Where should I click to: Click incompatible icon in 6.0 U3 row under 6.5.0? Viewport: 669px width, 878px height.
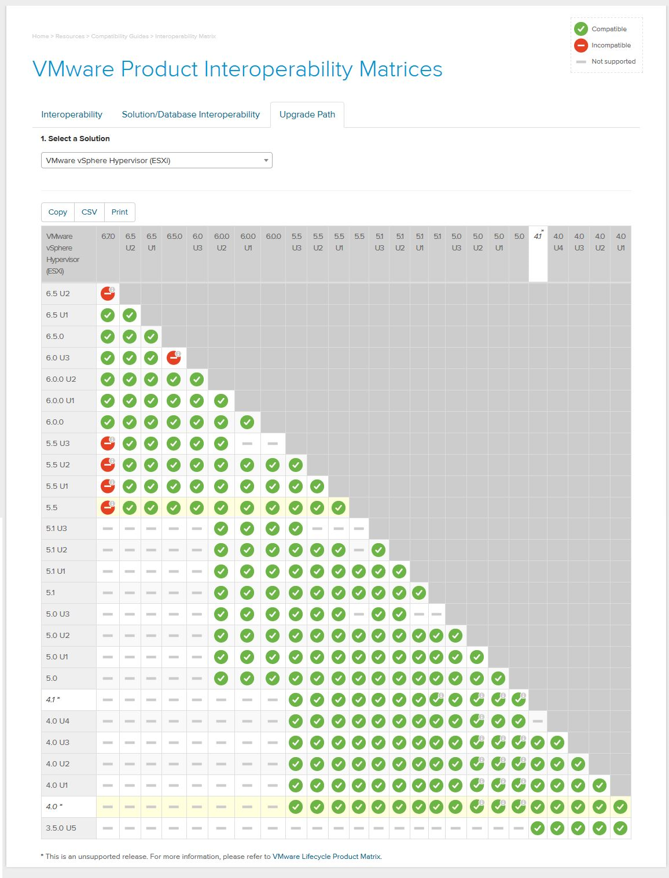[174, 358]
